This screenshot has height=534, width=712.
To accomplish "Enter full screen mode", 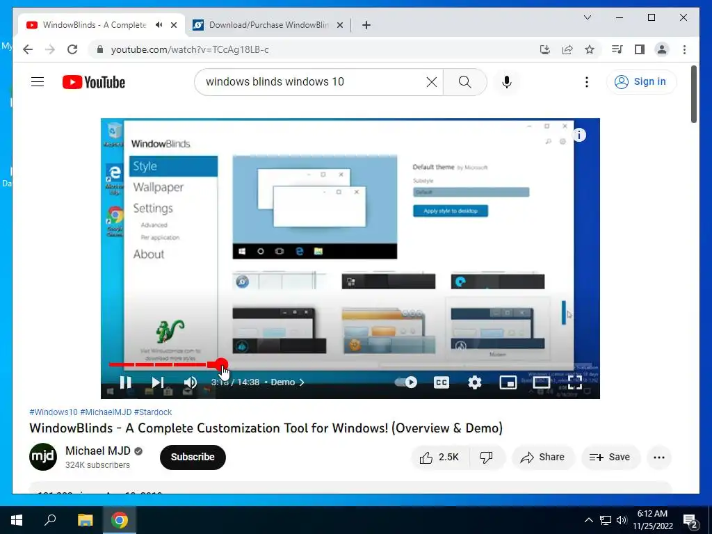I will coord(575,382).
